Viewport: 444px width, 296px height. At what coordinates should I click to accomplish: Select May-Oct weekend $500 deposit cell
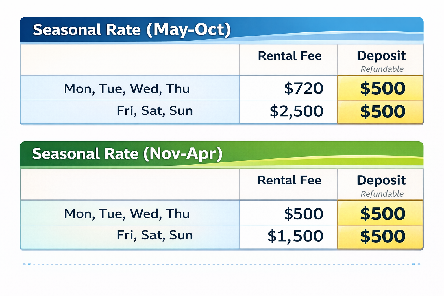(382, 112)
